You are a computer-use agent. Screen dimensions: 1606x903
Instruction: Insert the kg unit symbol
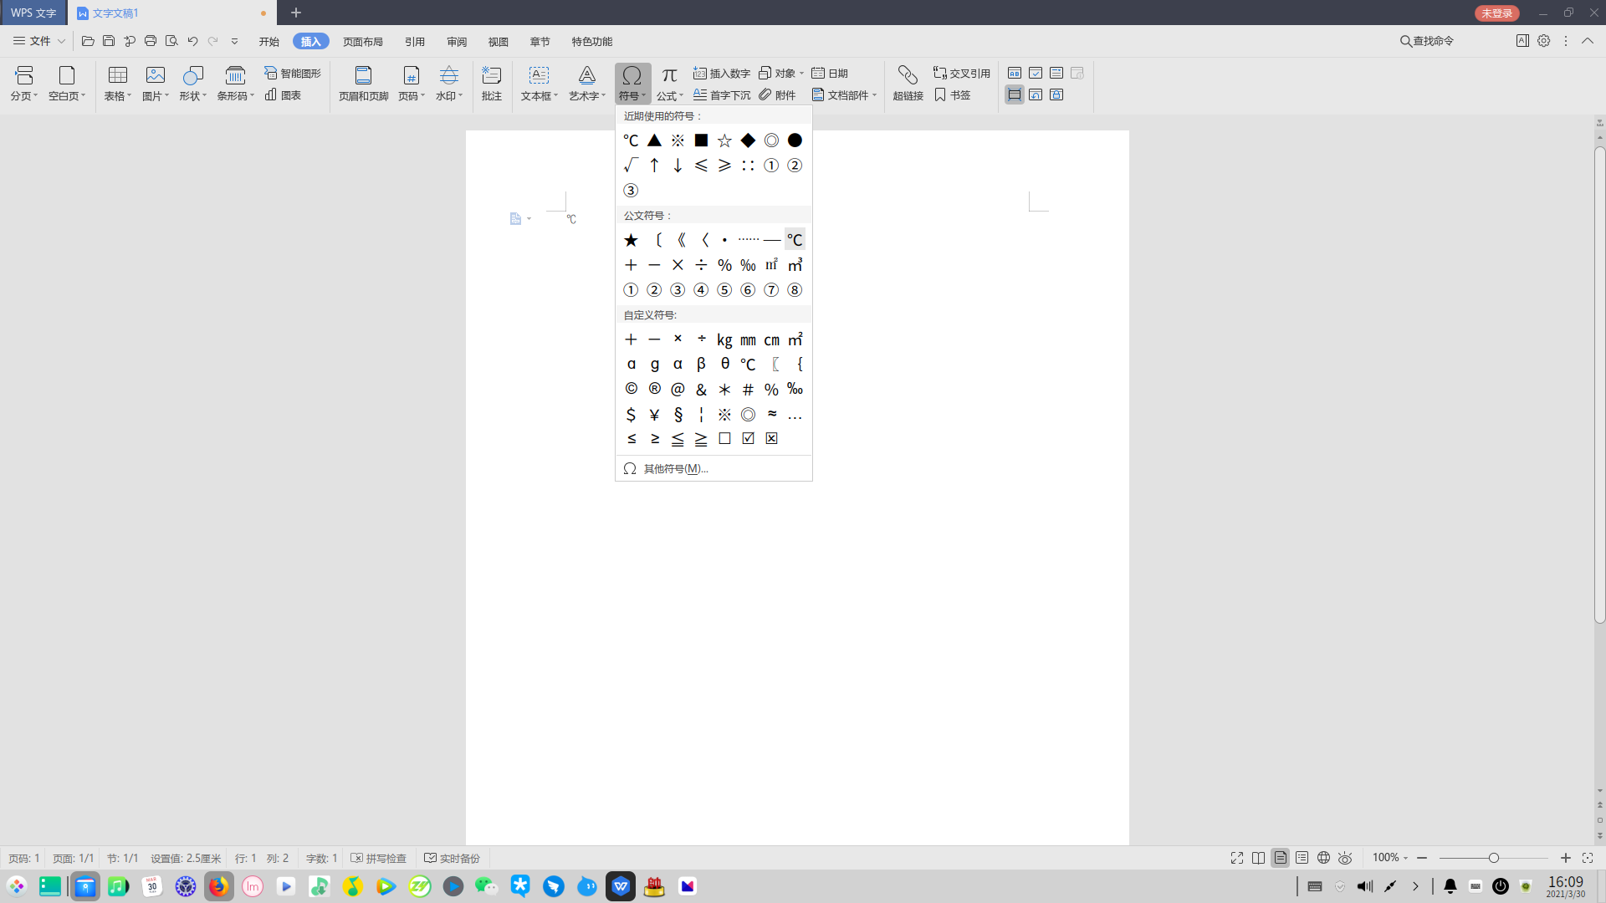[724, 339]
